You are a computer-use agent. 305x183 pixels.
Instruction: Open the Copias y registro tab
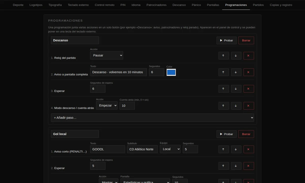(x=281, y=5)
